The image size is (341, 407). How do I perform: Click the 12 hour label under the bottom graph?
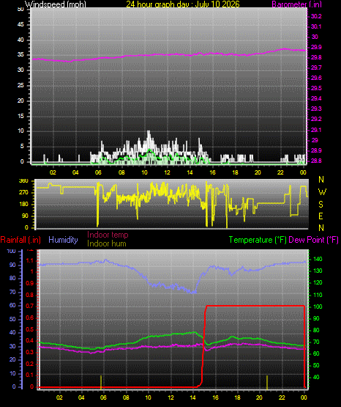(170, 397)
